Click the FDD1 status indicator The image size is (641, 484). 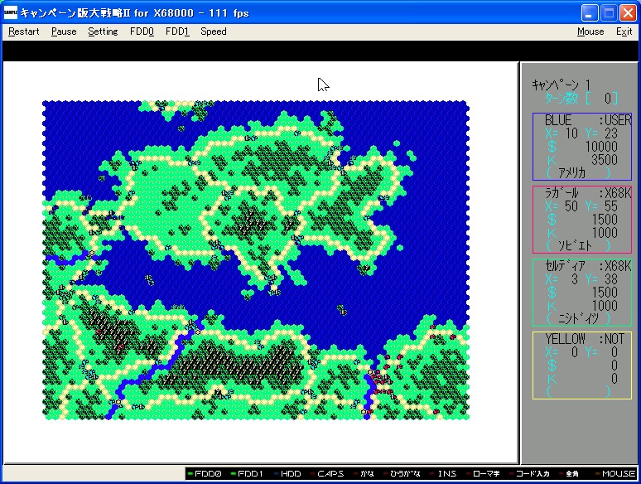coord(248,473)
